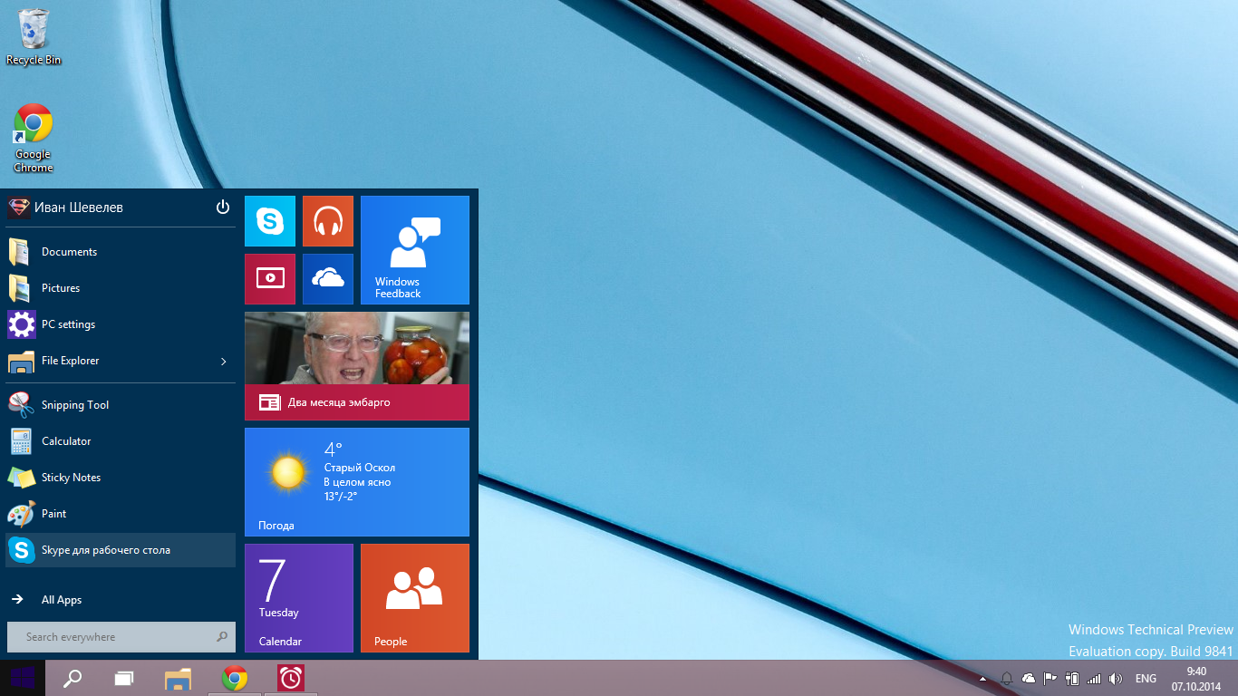Image resolution: width=1238 pixels, height=696 pixels.
Task: Open the news tile about эмбарго
Action: (x=357, y=366)
